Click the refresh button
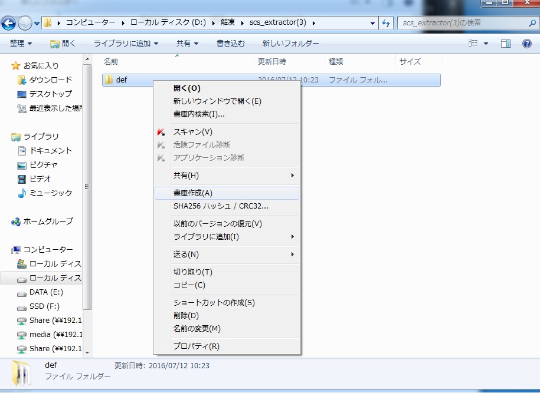 (386, 24)
